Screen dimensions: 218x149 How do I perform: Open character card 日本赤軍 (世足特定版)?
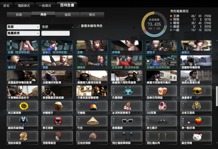point(127,62)
